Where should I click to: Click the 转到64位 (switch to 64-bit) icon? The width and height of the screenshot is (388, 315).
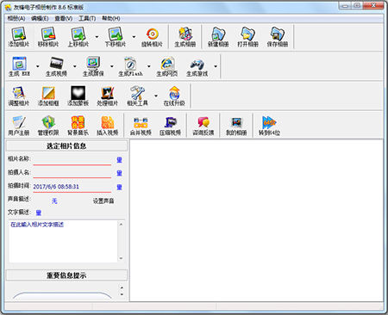tap(269, 126)
